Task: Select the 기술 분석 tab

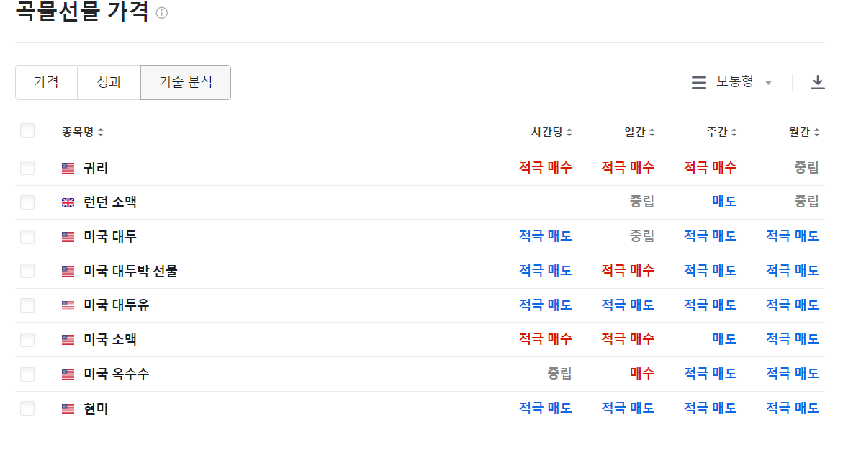Action: (x=186, y=82)
